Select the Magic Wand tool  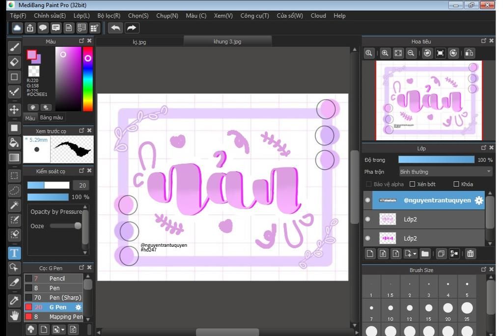pos(14,205)
